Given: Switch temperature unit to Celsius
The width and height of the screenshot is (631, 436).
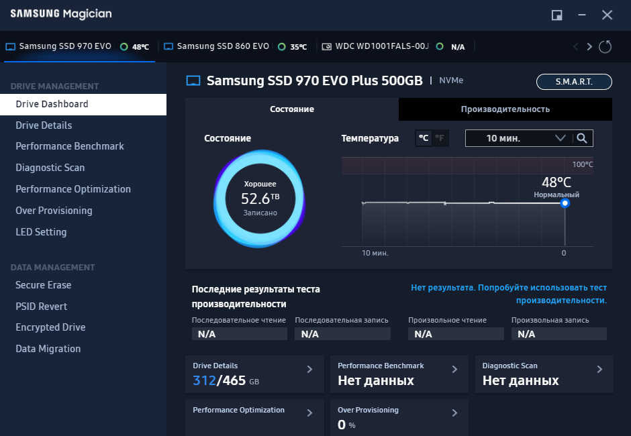Looking at the screenshot, I should [x=424, y=138].
